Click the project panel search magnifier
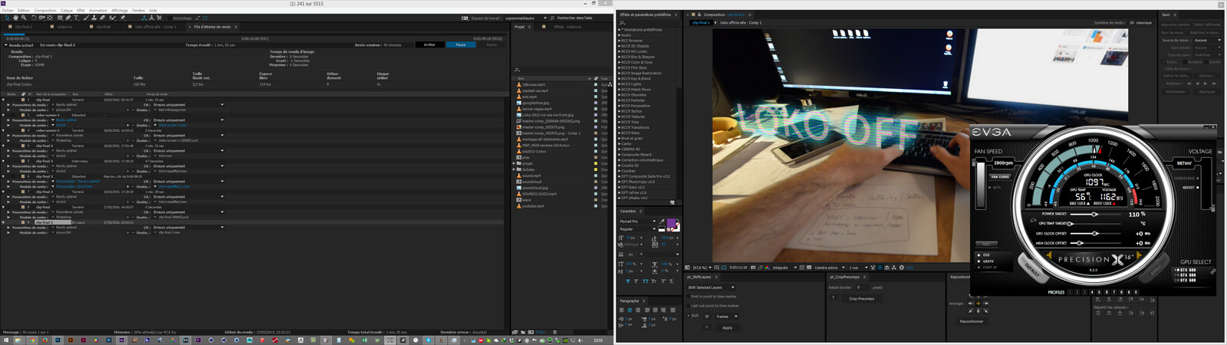Image resolution: width=1227 pixels, height=345 pixels. pyautogui.click(x=518, y=70)
